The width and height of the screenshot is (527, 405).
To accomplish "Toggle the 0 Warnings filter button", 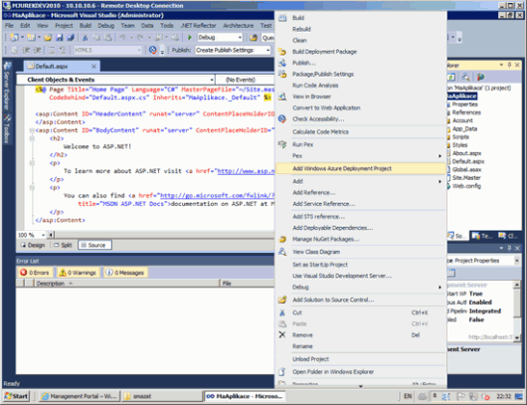I will [78, 273].
